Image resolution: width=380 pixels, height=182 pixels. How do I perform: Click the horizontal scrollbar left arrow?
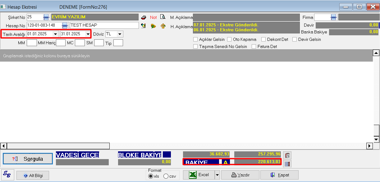(3, 145)
